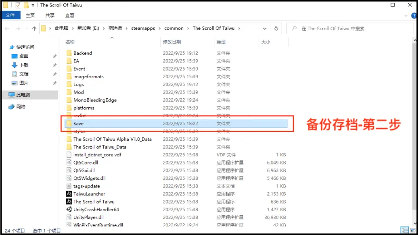
Task: Expand the 新加卷 (E:) breadcrumb chevron
Action: [104, 29]
